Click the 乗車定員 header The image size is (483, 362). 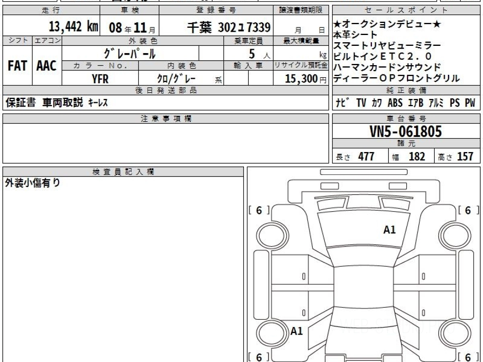[248, 41]
